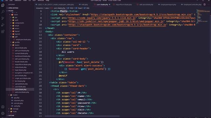211x118 pixels.
Task: Open the Explorer view in activity bar
Action: point(3,5)
